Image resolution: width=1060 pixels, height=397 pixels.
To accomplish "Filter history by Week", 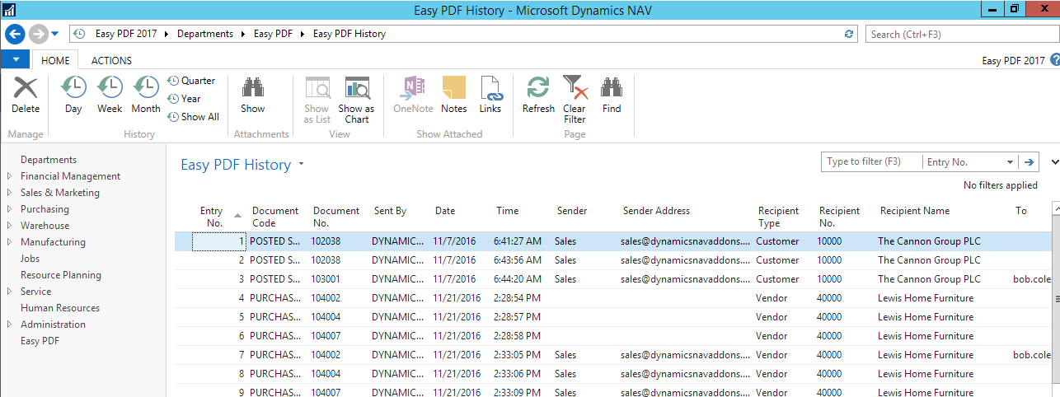I will coord(110,96).
